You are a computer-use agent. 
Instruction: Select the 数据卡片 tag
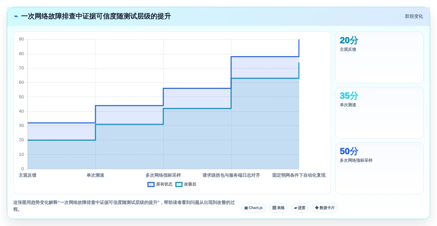(325, 208)
